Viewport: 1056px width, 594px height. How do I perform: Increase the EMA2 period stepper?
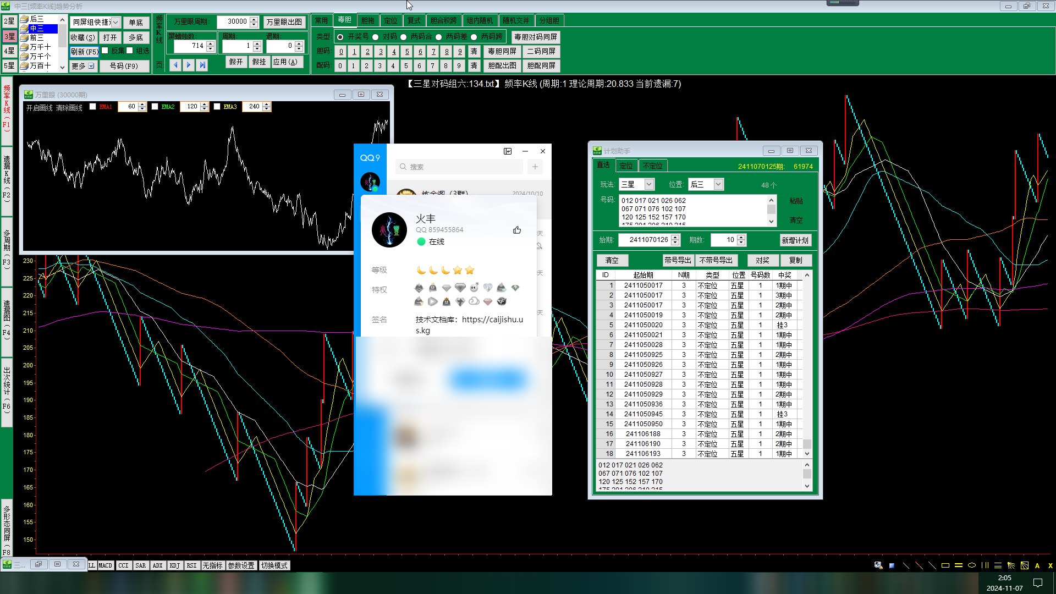(204, 104)
